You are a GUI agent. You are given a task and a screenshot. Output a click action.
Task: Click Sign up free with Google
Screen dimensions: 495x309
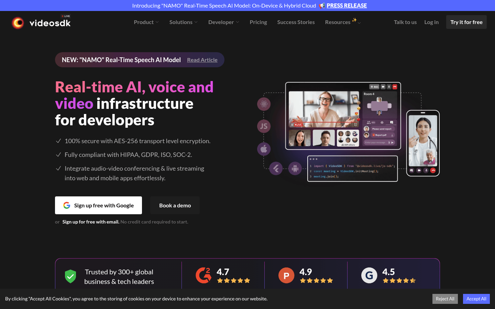click(x=98, y=205)
